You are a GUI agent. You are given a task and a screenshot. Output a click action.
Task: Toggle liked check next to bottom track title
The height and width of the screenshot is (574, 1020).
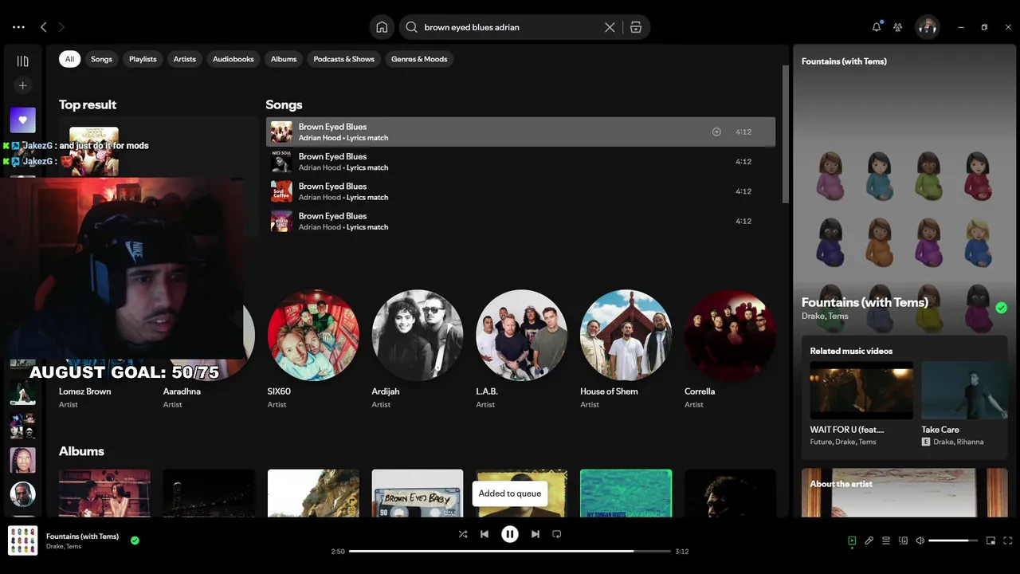(135, 541)
